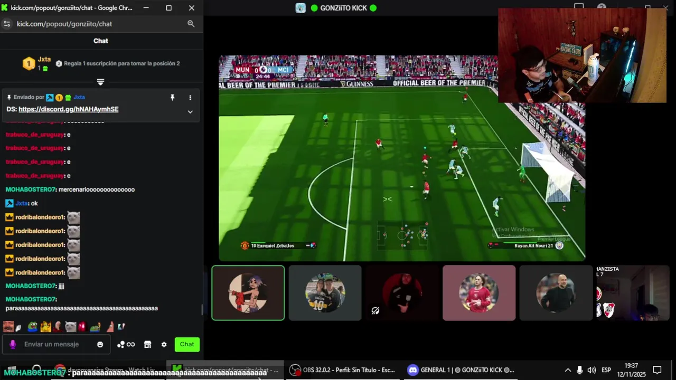Select the yellow fire character quick emote
The width and height of the screenshot is (676, 380).
(46, 327)
